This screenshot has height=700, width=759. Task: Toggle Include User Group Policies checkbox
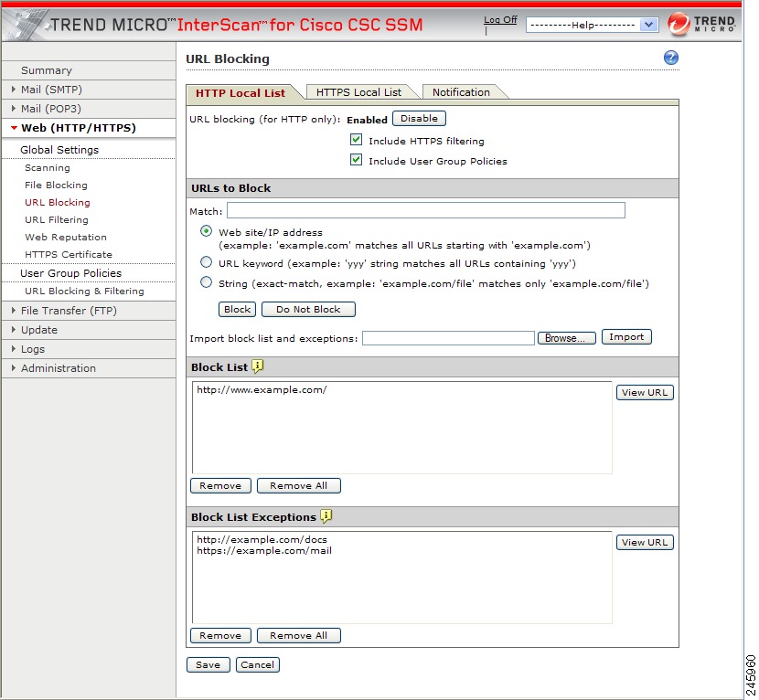coord(357,160)
